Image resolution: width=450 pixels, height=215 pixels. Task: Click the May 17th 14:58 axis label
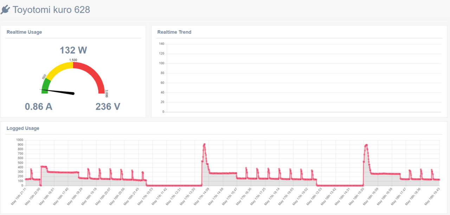(215, 196)
